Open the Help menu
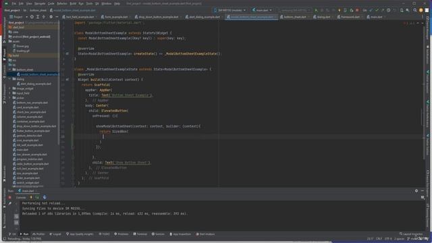 117,3
